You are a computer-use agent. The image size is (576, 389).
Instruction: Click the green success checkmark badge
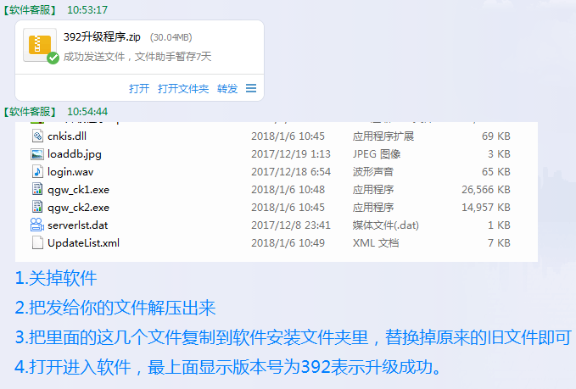coord(53,58)
